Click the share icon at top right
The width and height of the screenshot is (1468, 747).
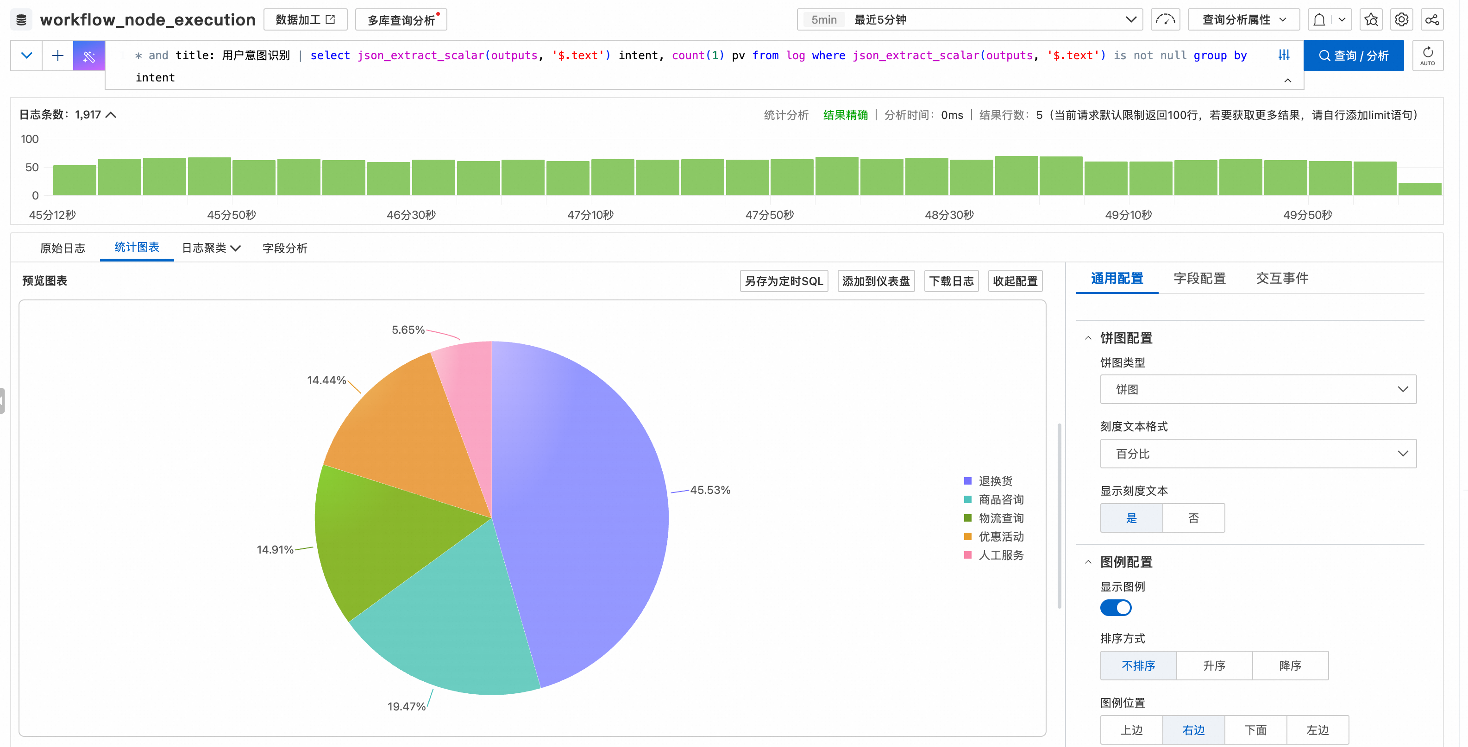[1431, 20]
